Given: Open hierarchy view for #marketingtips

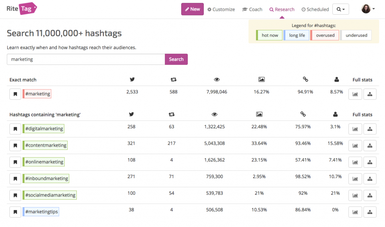Looking at the screenshot, I should (370, 212).
